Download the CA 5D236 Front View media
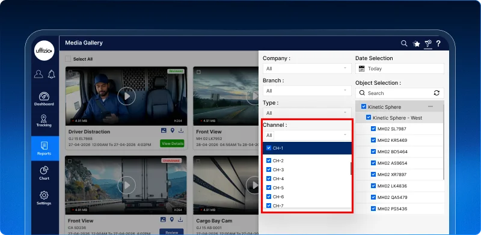Screen dimensions: 481x235 coord(181,219)
